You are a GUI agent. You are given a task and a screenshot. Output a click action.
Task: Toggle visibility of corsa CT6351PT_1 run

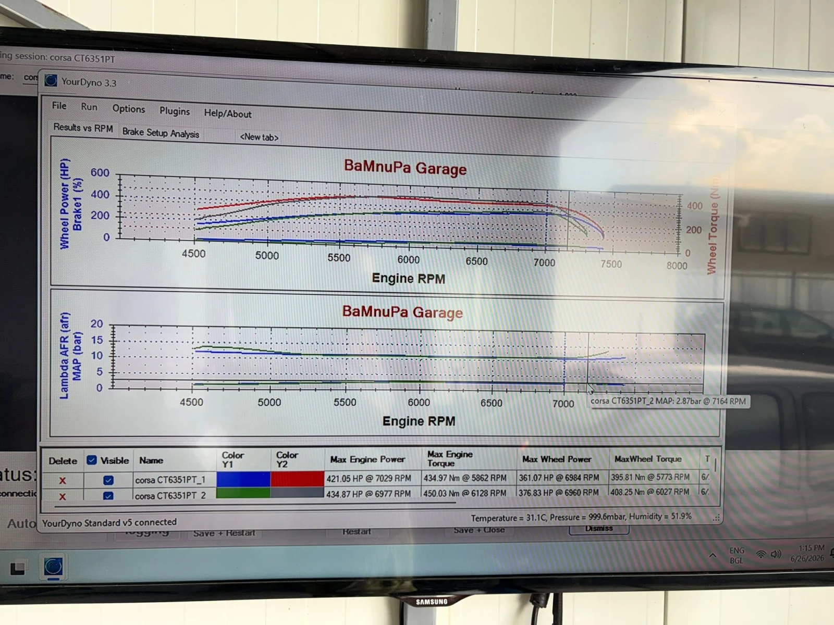click(x=108, y=480)
